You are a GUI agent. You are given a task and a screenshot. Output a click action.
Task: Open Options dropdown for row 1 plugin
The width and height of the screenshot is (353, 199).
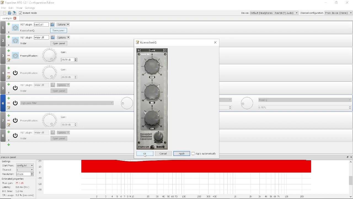pyautogui.click(x=63, y=25)
